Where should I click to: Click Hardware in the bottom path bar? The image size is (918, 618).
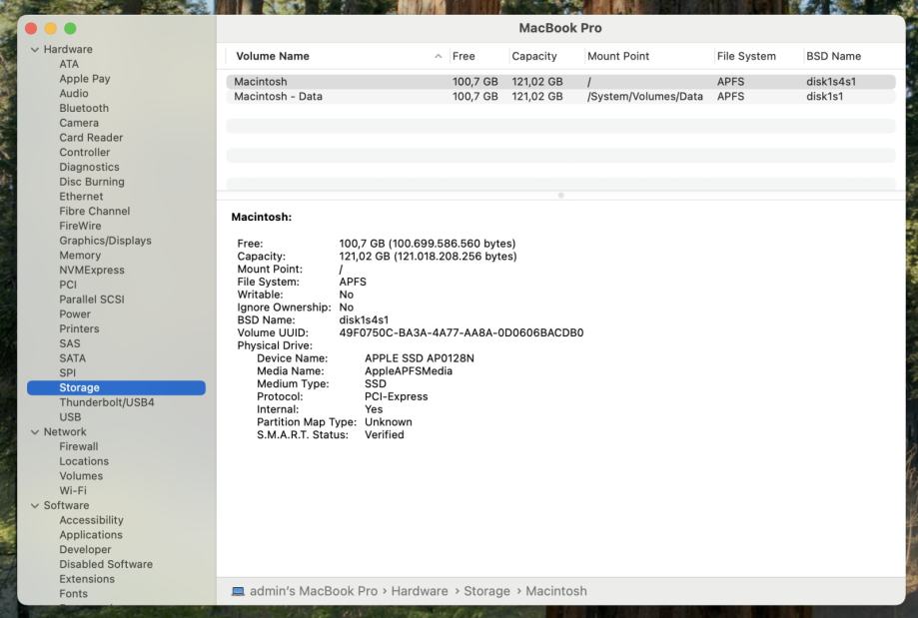[x=420, y=591]
